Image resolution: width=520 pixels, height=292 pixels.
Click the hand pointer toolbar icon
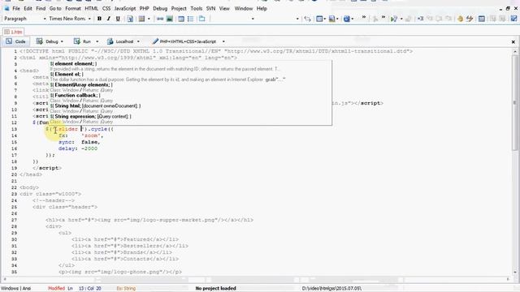coord(460,19)
